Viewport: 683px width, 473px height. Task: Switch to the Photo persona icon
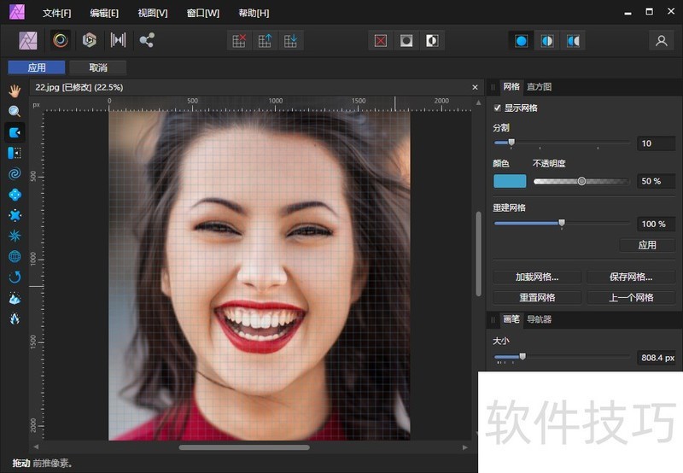[28, 40]
